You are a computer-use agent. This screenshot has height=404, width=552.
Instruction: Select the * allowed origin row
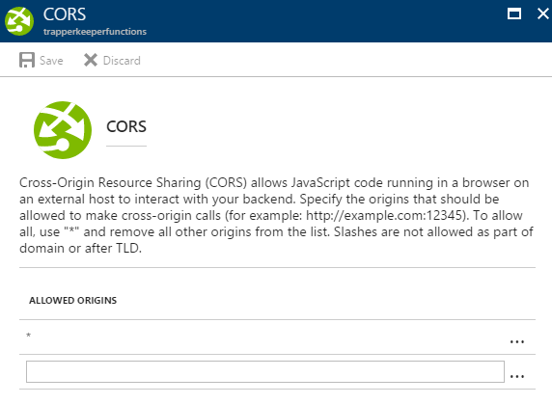click(x=277, y=337)
